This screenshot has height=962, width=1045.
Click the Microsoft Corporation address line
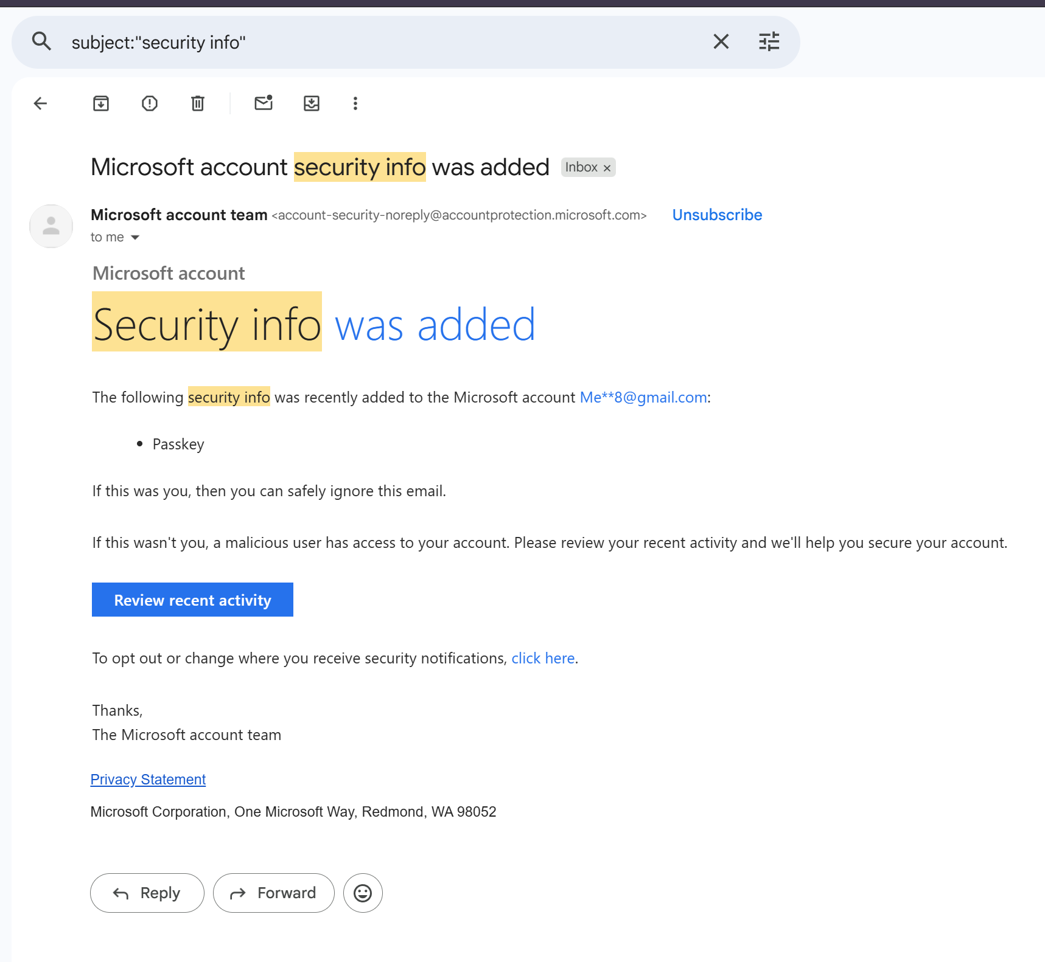[293, 812]
